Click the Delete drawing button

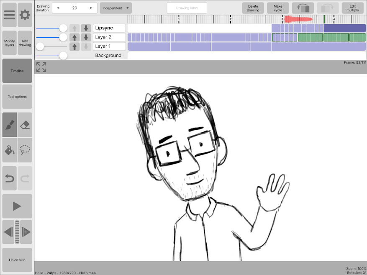click(x=253, y=8)
